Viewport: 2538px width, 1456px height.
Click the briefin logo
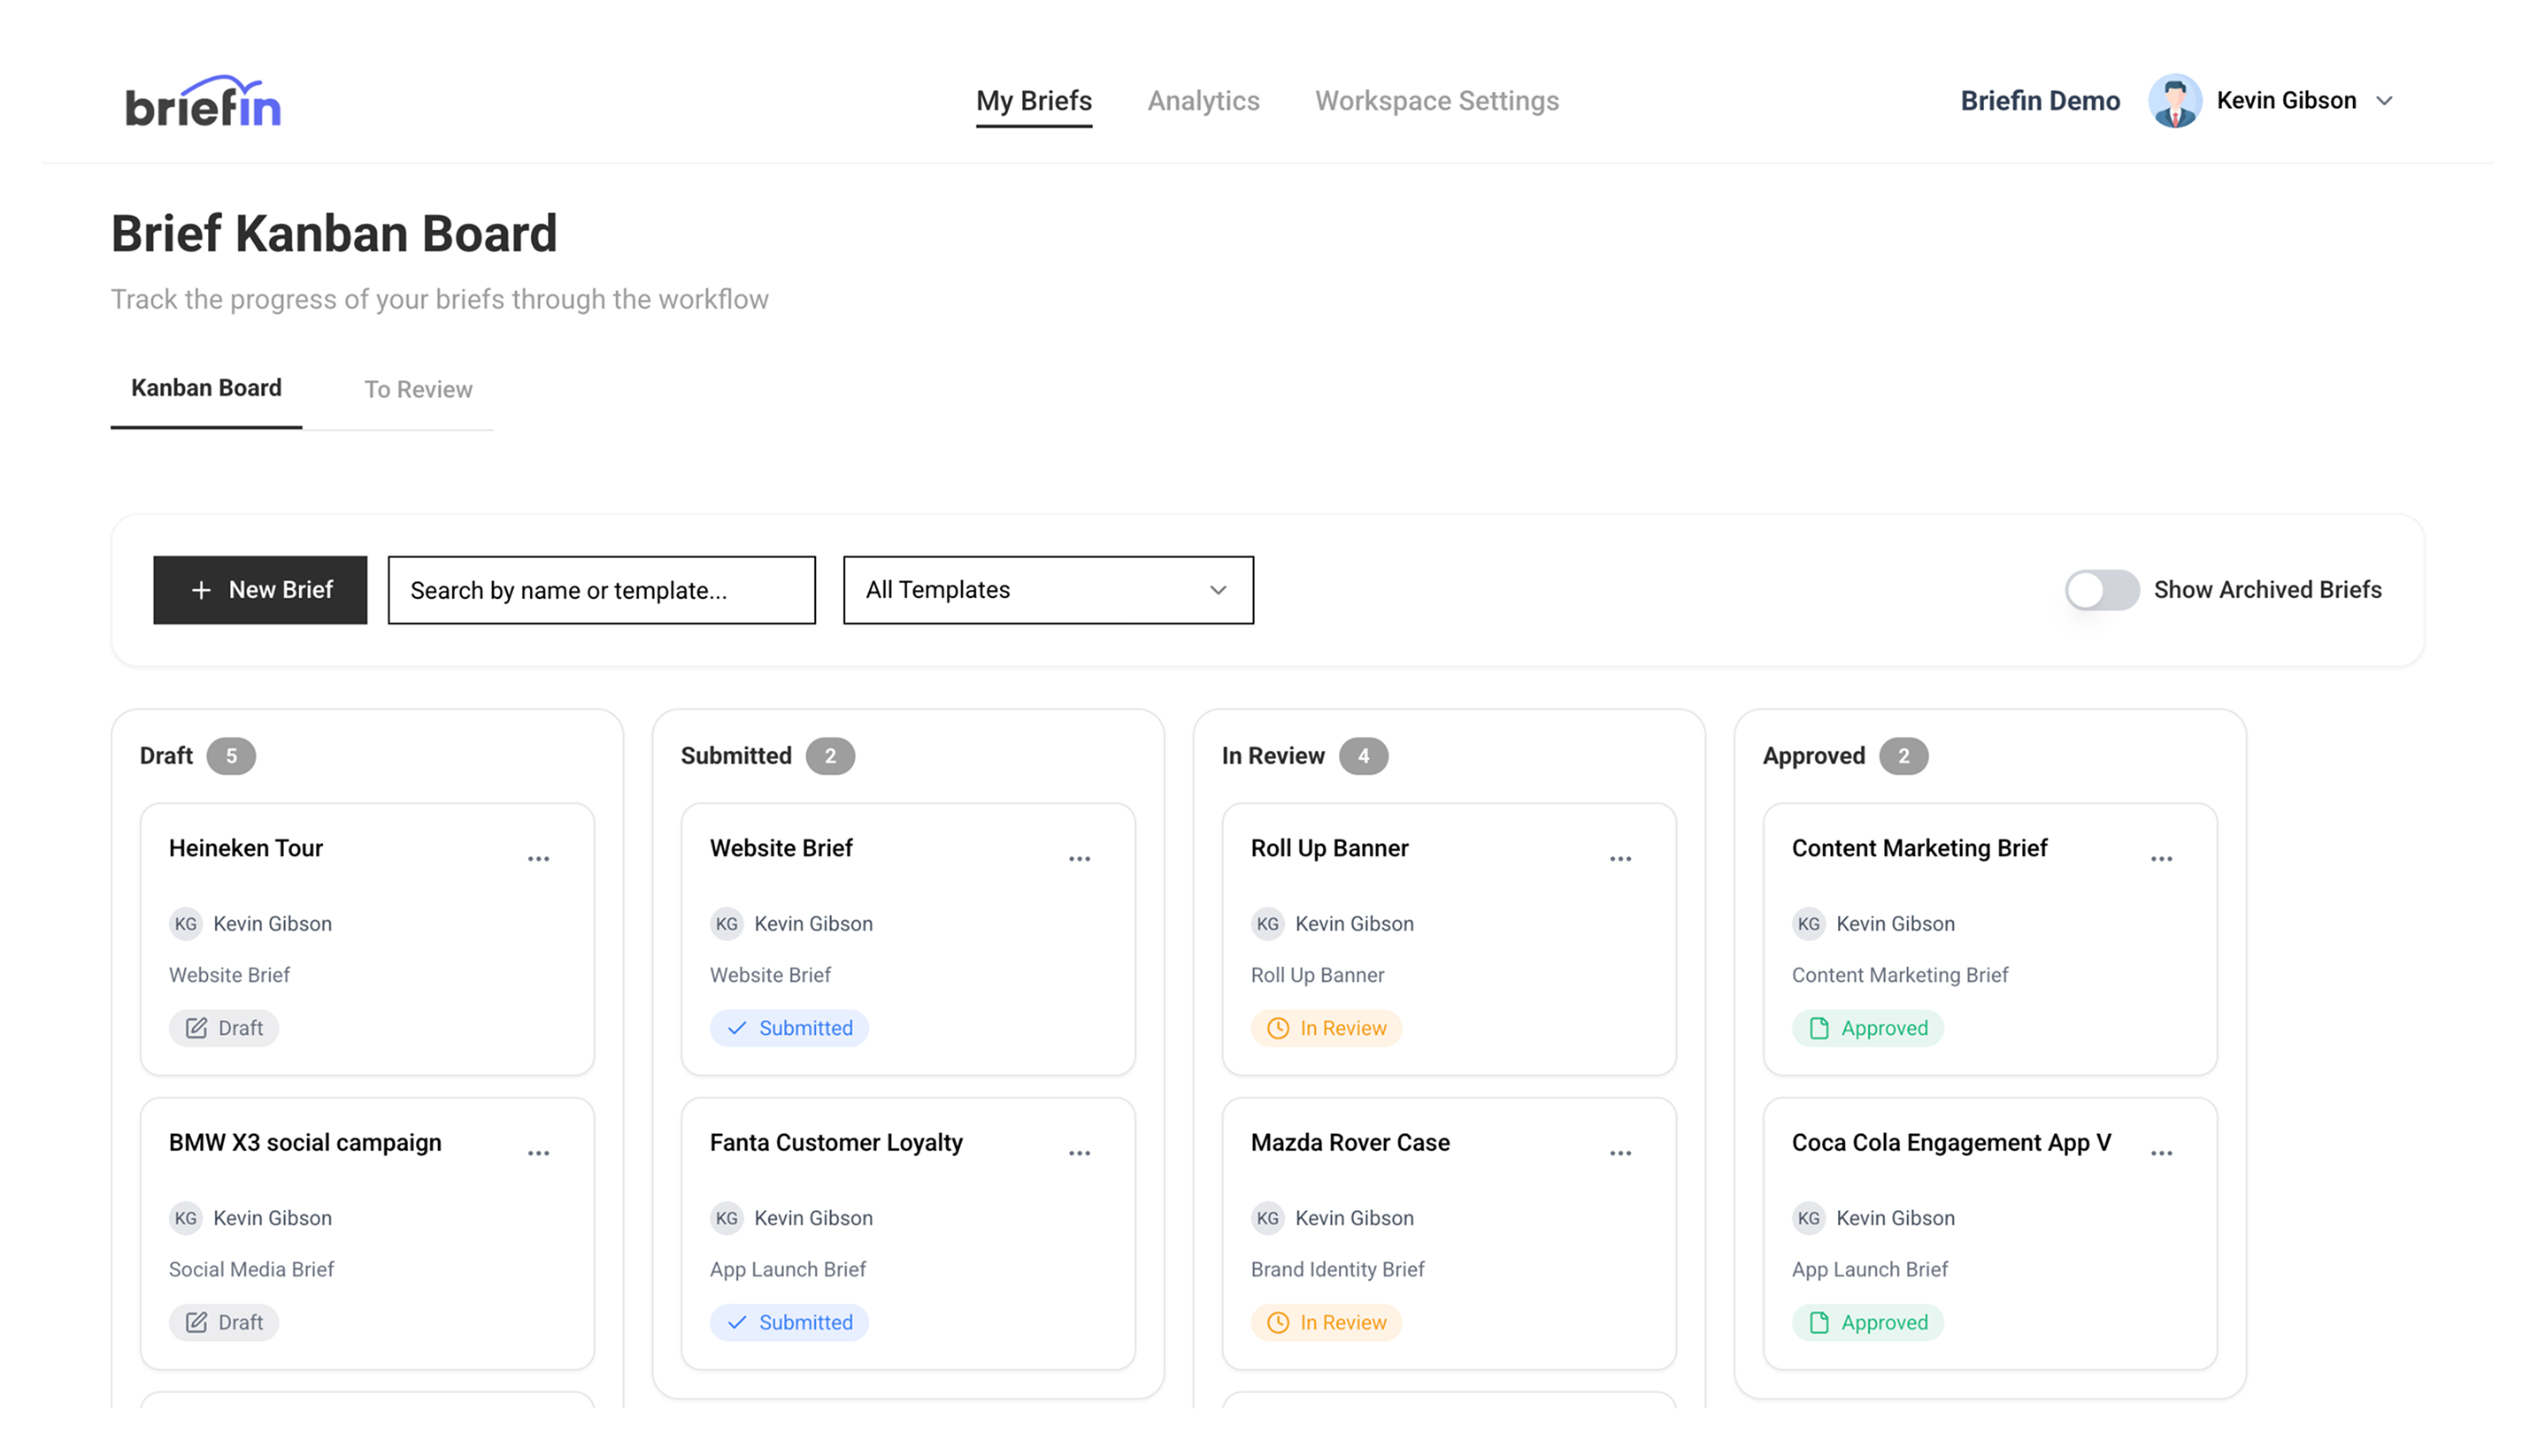(203, 101)
